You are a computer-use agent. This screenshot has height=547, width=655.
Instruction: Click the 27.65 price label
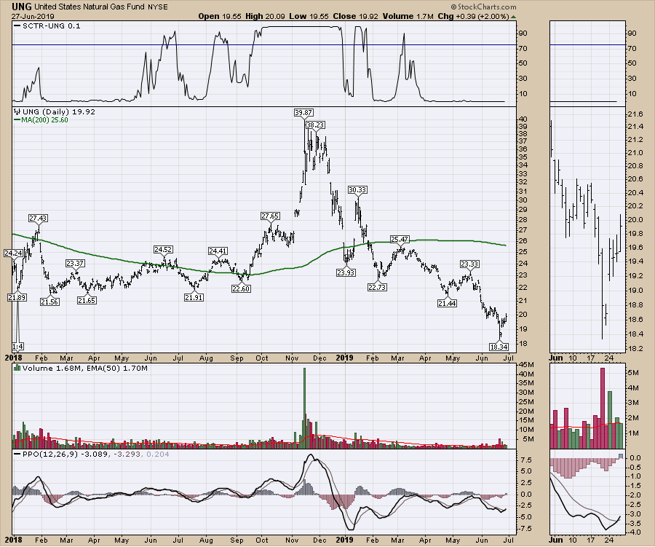point(270,216)
